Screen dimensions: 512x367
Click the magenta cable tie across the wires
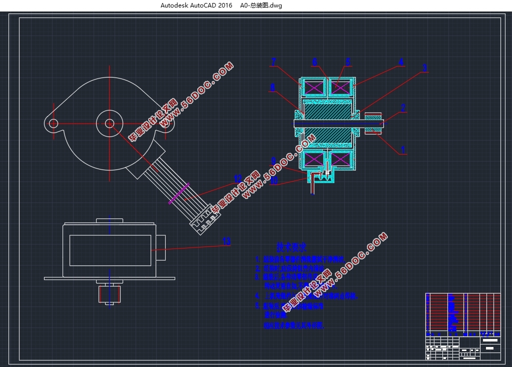point(179,193)
